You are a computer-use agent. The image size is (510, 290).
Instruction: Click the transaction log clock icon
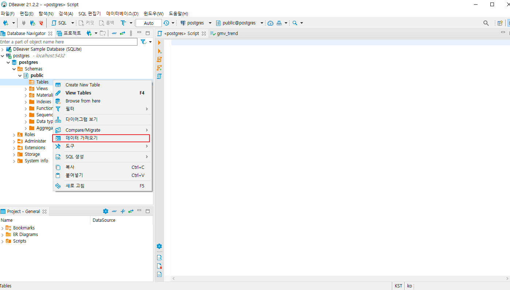tap(166, 23)
